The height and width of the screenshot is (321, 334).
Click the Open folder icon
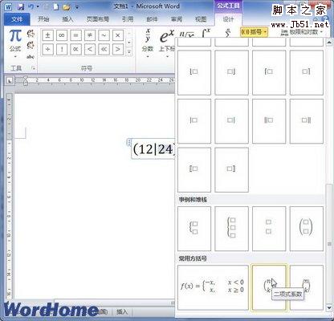pyautogui.click(x=66, y=7)
